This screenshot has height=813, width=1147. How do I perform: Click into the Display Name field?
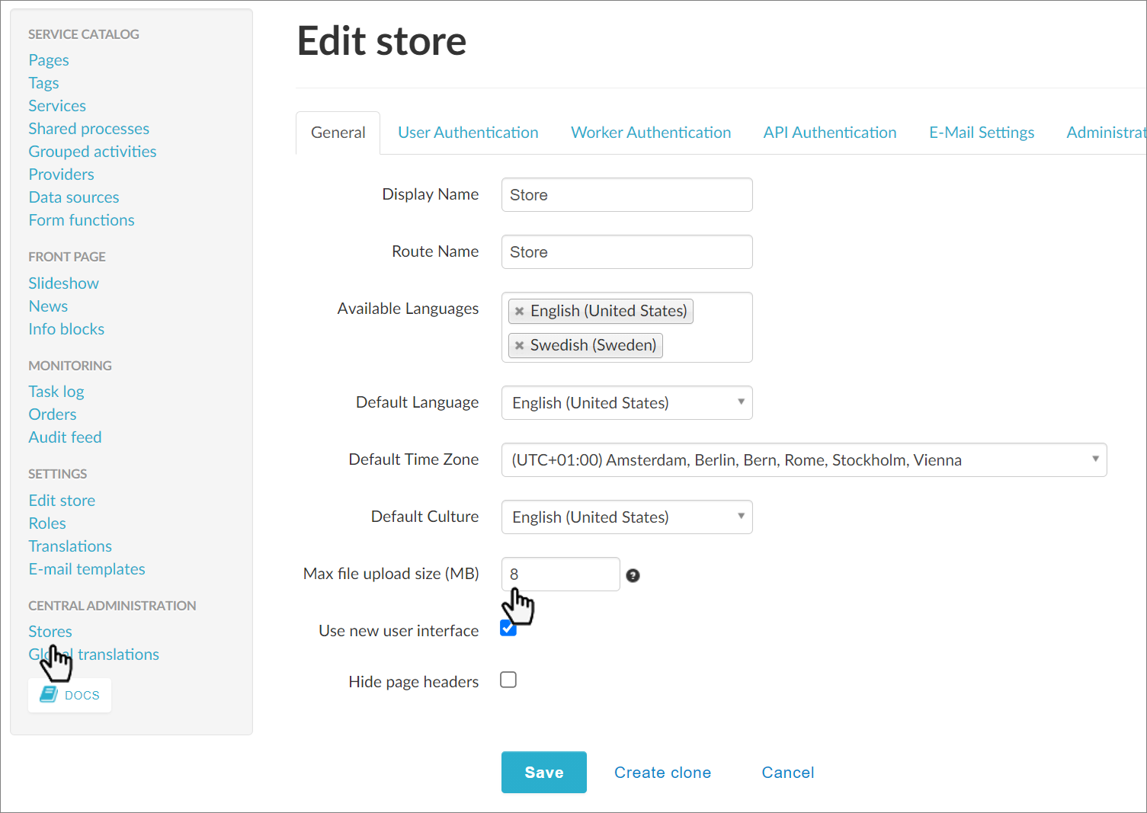tap(626, 195)
